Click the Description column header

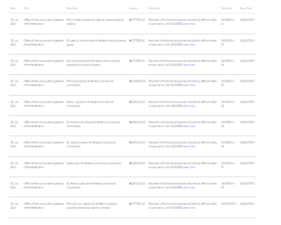[x=155, y=8]
